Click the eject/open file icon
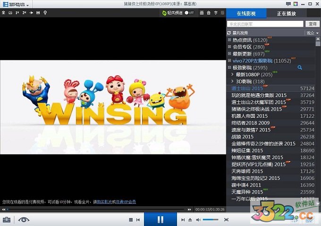 (x=190, y=220)
